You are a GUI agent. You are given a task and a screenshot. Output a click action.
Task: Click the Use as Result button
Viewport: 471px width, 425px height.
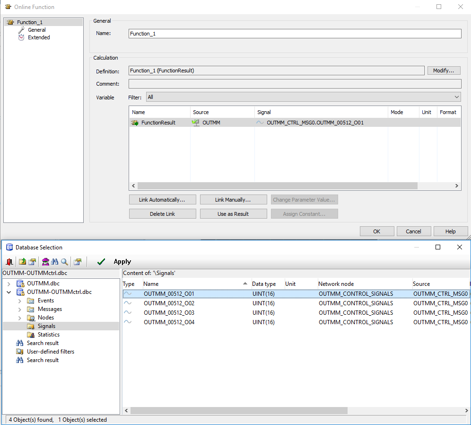[234, 214]
